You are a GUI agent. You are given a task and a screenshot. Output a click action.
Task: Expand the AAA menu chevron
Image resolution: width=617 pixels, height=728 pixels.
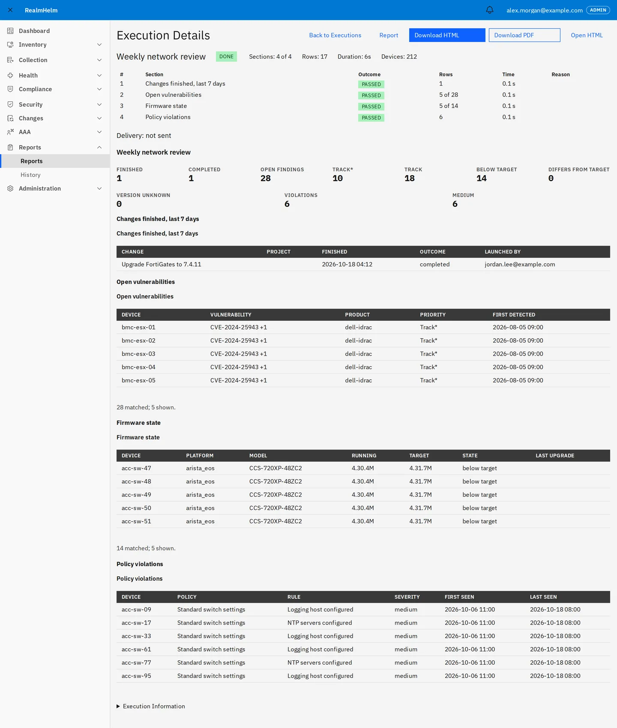tap(99, 132)
